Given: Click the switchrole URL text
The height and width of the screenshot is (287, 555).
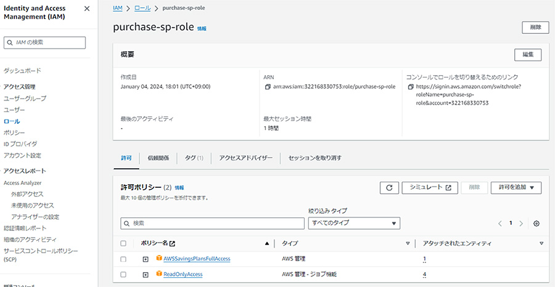Looking at the screenshot, I should [468, 95].
